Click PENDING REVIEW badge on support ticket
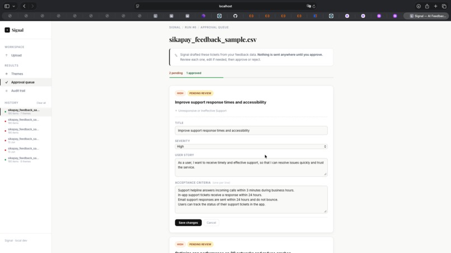Image resolution: width=451 pixels, height=253 pixels. coord(200,93)
